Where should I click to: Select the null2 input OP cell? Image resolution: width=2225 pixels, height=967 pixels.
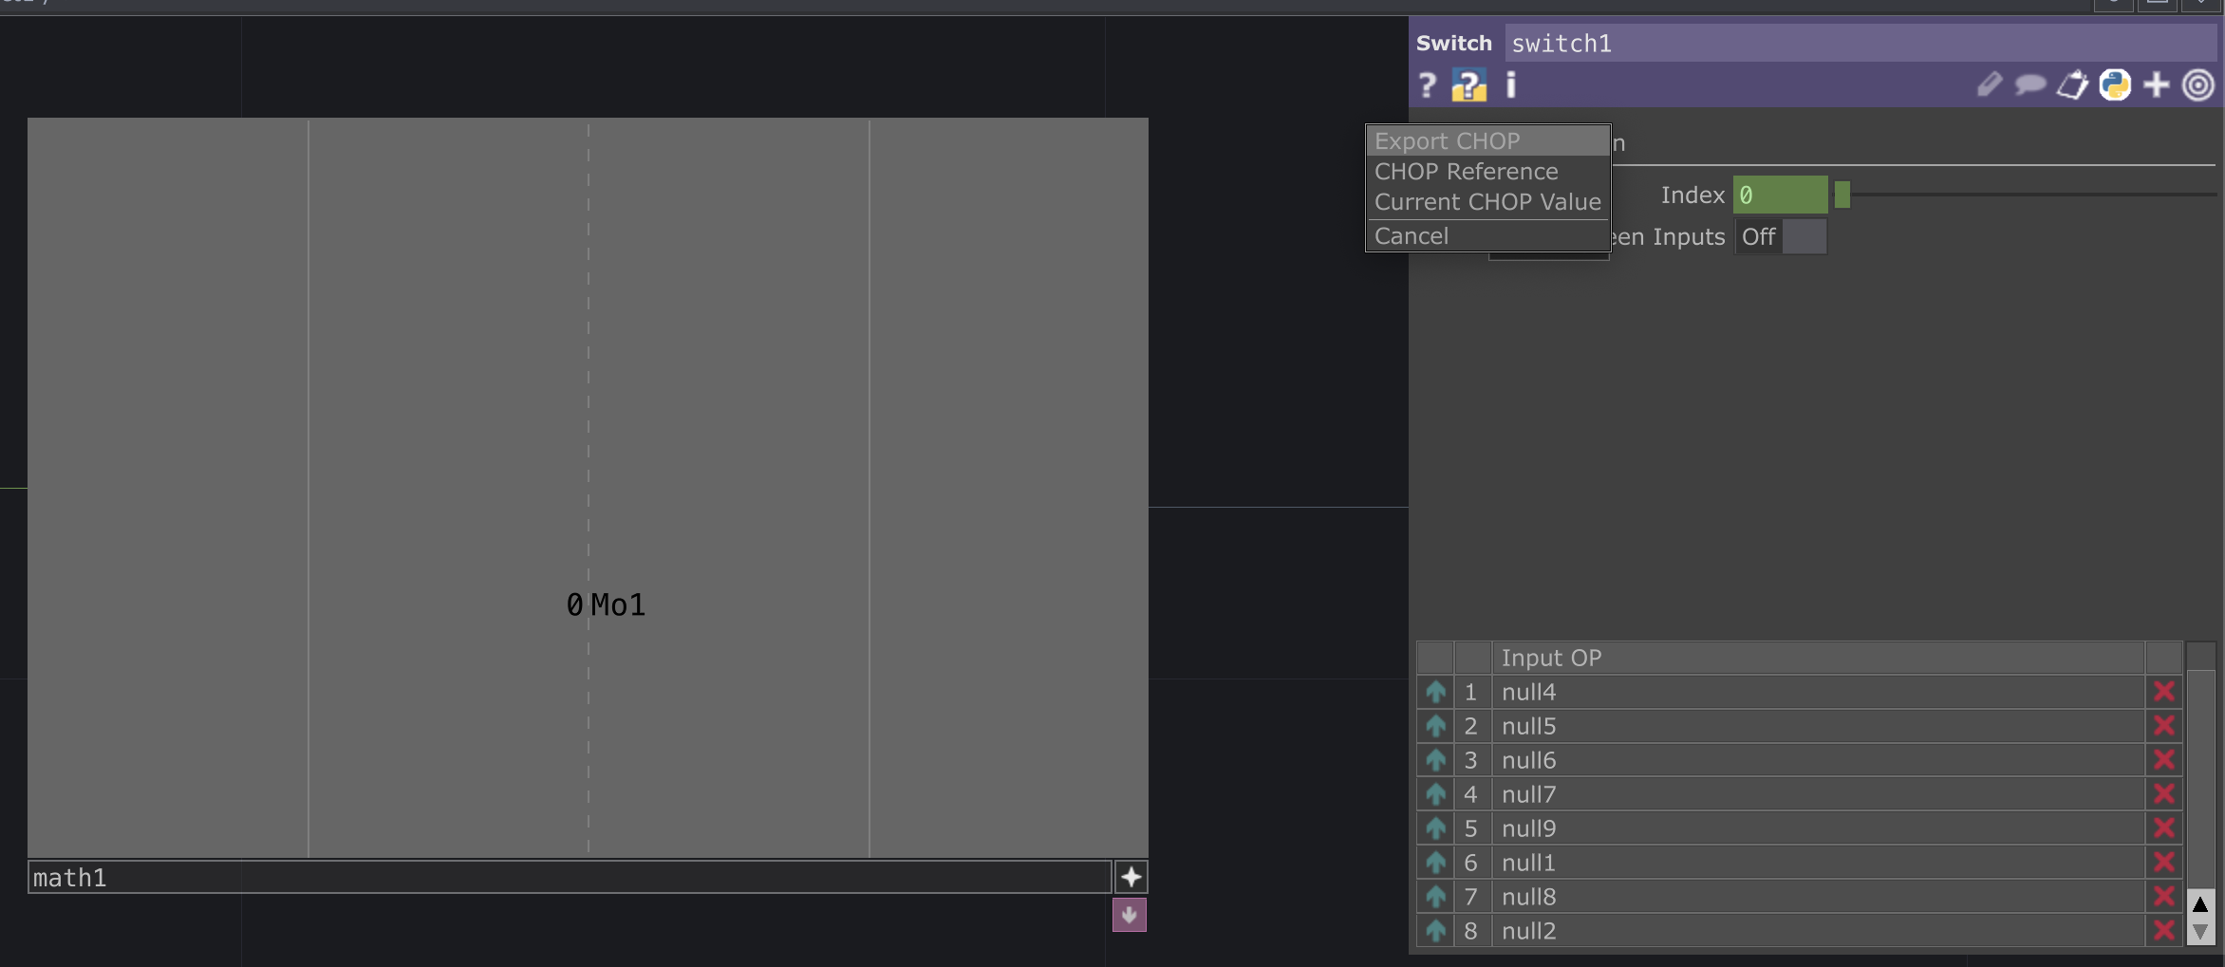[x=1818, y=931]
